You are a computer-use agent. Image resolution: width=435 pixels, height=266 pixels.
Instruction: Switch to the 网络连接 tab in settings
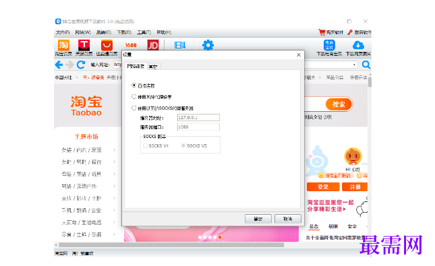(136, 66)
